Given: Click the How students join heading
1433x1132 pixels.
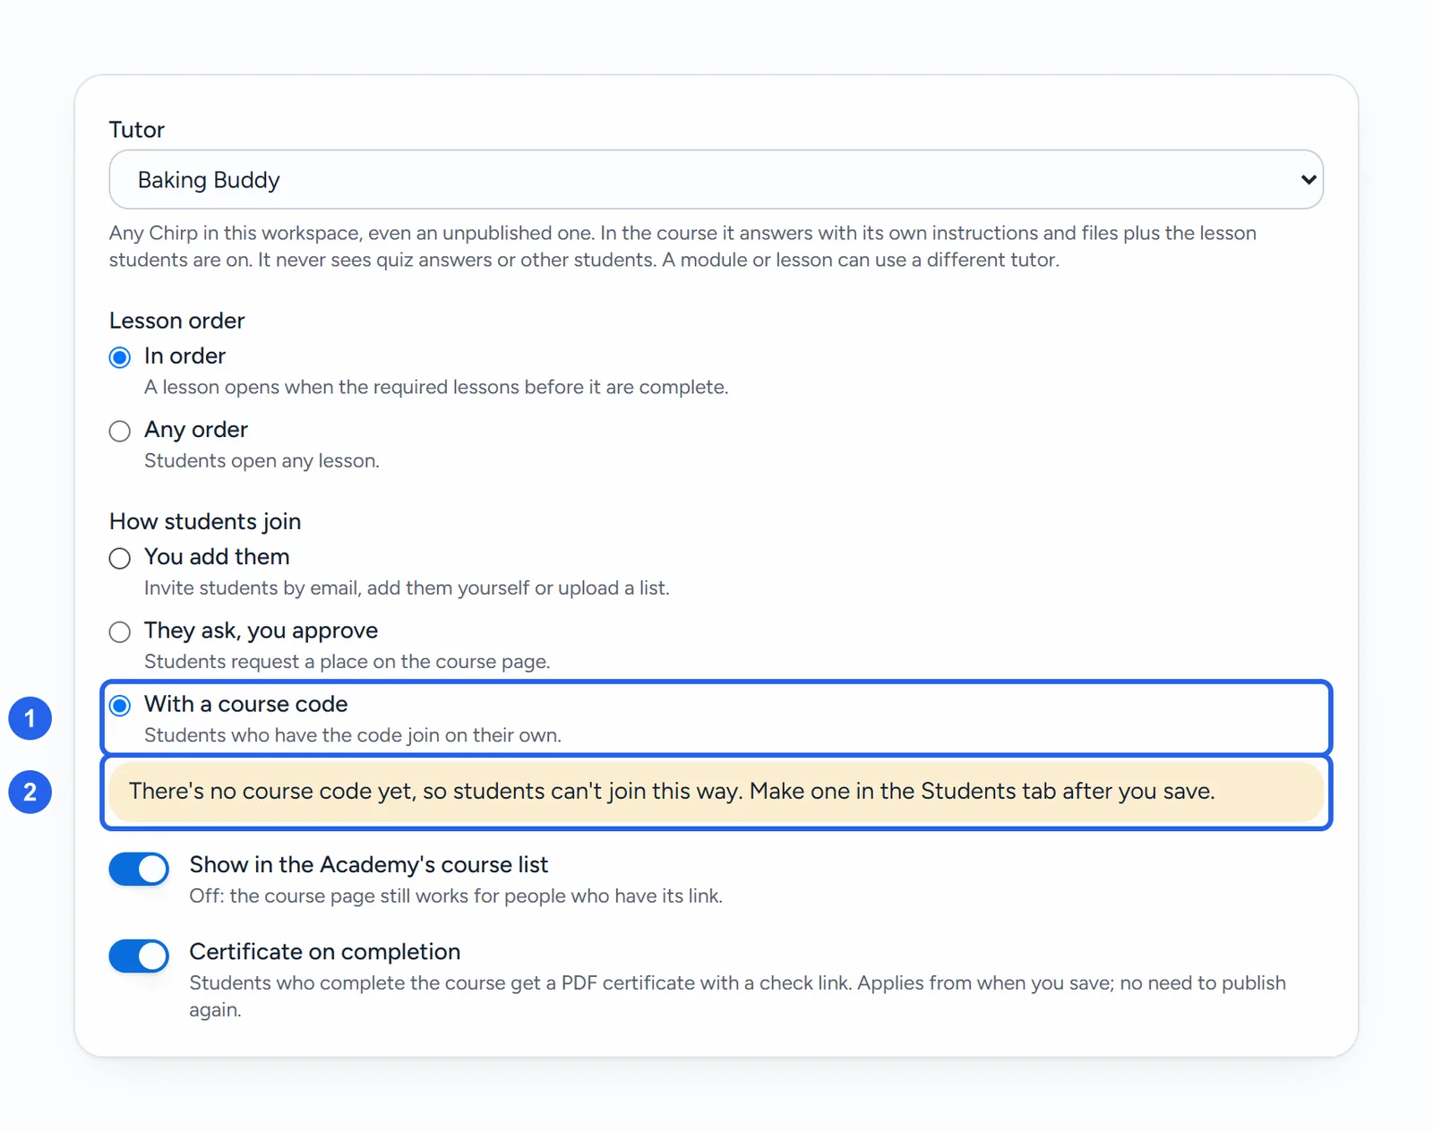Looking at the screenshot, I should coord(205,521).
